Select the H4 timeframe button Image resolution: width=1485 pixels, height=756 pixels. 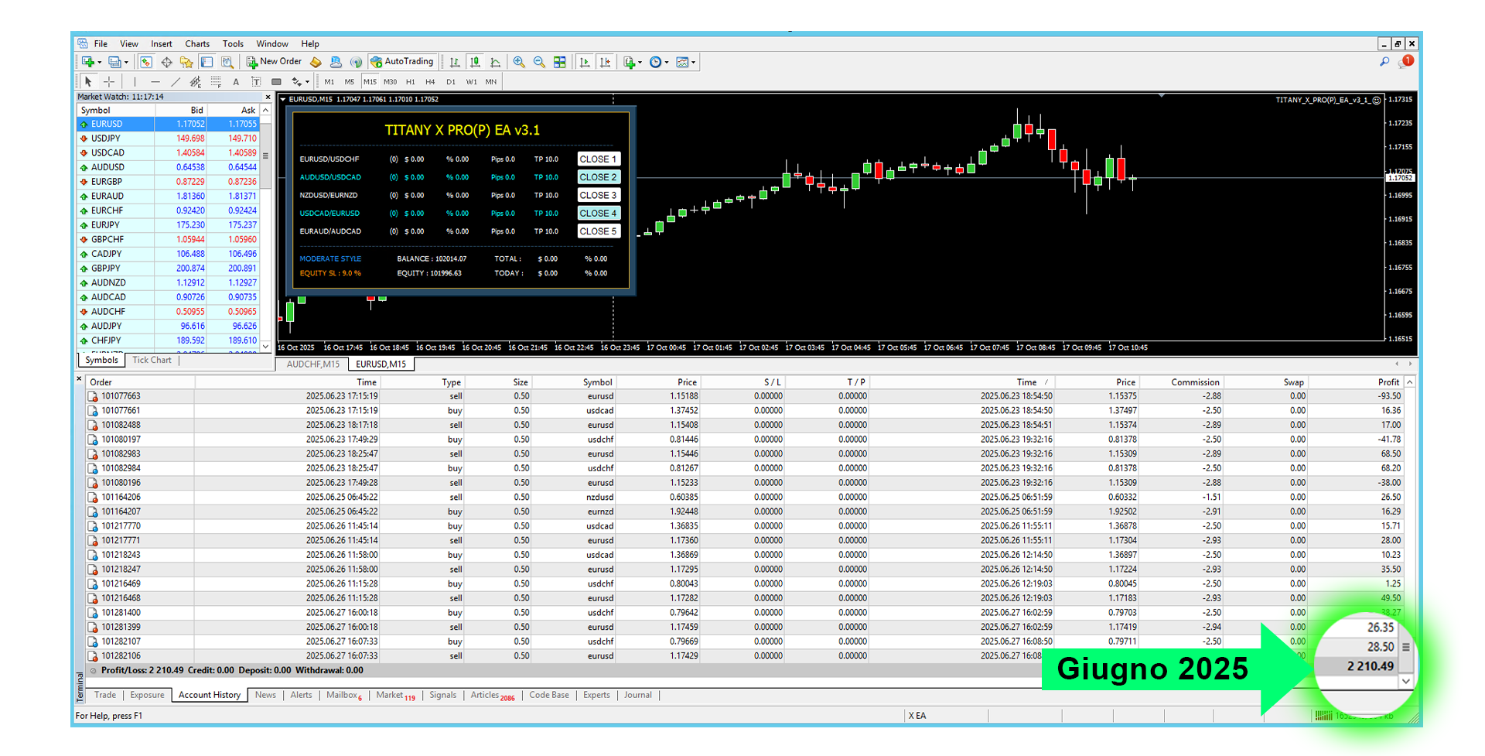click(x=430, y=82)
